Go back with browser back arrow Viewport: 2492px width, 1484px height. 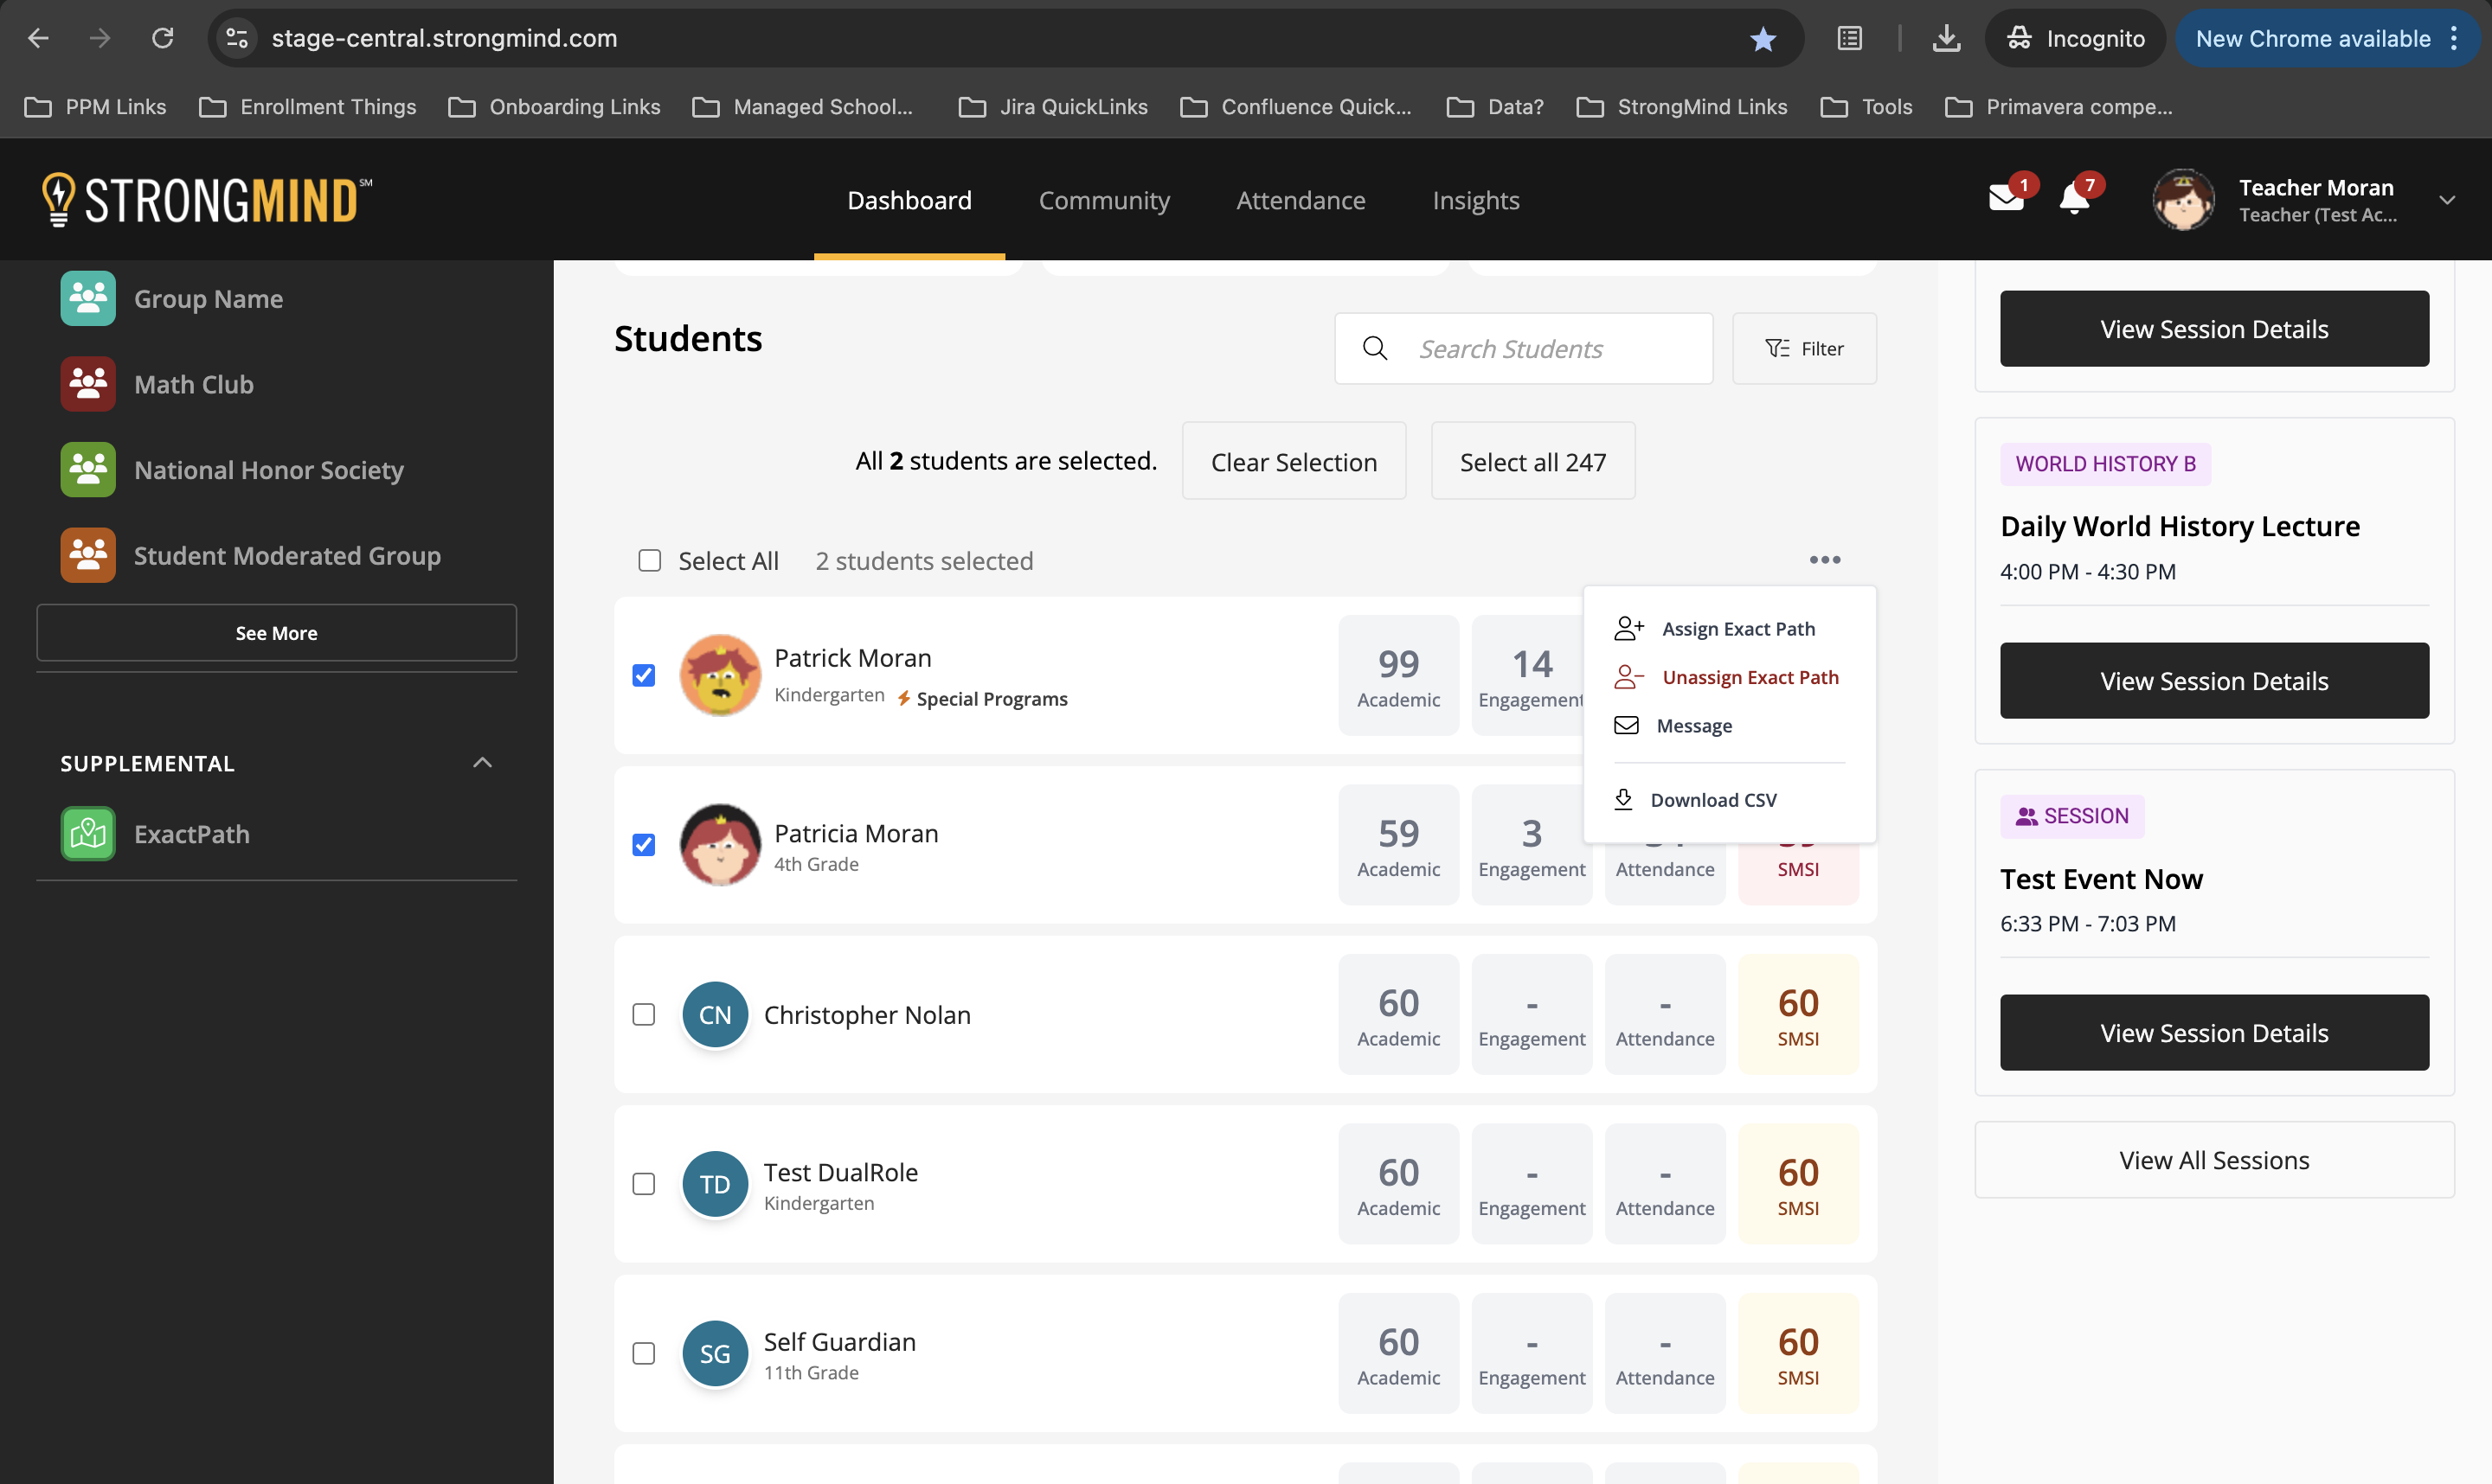pyautogui.click(x=38, y=38)
